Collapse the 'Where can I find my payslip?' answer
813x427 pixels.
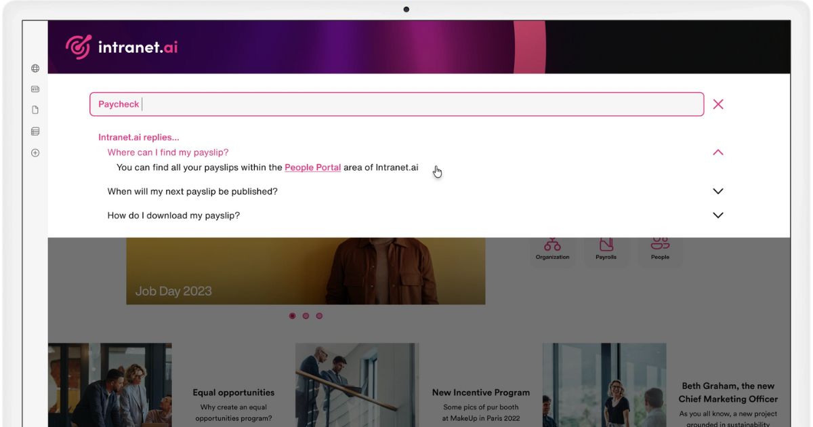(718, 152)
